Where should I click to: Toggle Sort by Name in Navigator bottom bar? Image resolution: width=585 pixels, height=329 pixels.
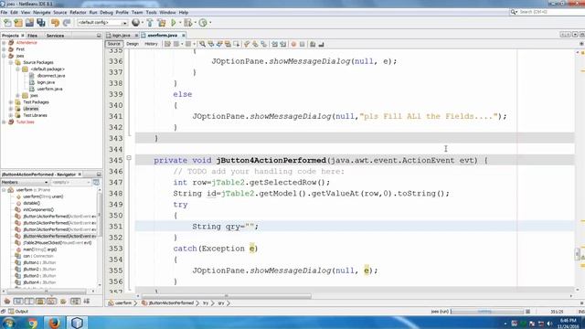pos(75,301)
